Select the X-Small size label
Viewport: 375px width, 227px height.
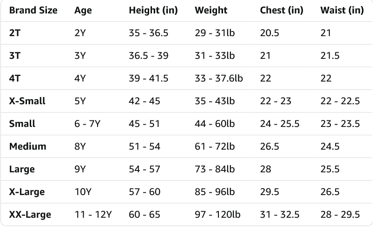click(x=27, y=101)
